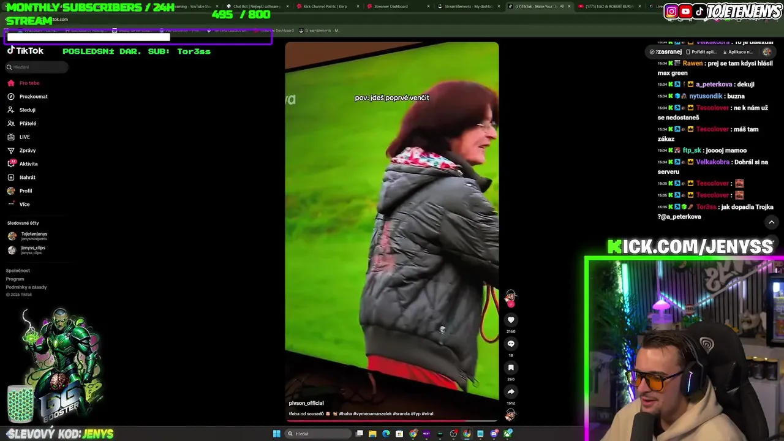Image resolution: width=784 pixels, height=441 pixels.
Task: Open the Pro tebe home feed
Action: pos(23,83)
